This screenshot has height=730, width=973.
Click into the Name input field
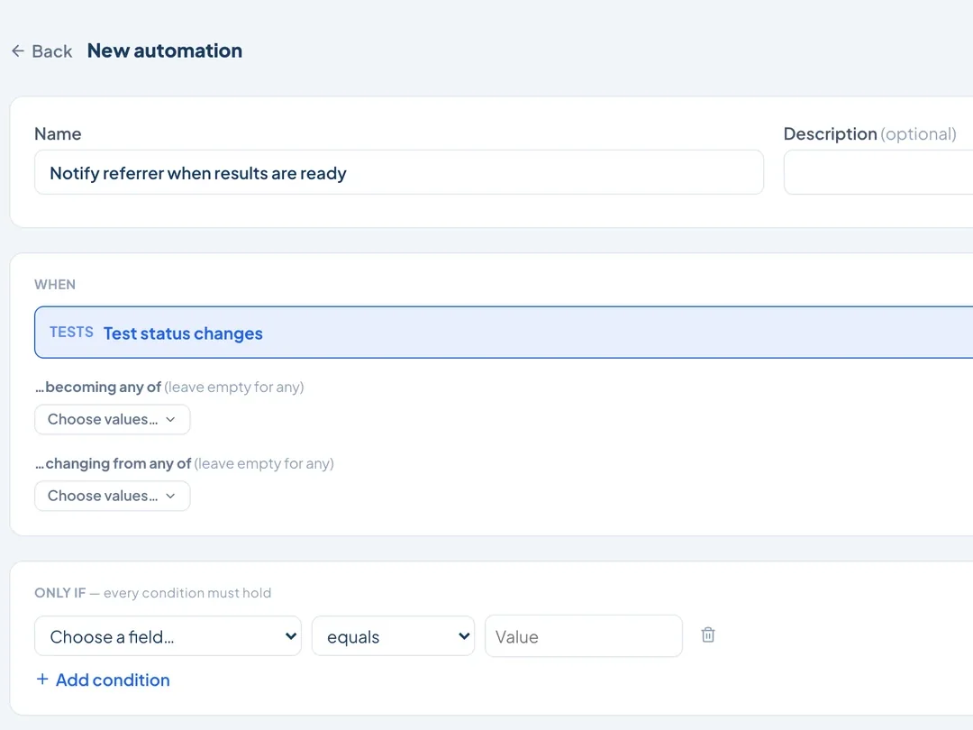(x=399, y=172)
